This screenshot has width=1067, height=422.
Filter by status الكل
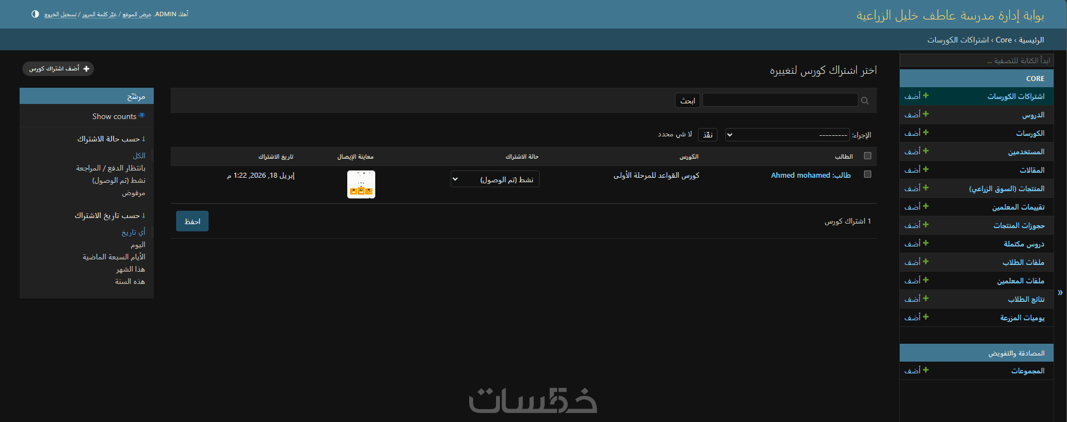click(x=139, y=156)
